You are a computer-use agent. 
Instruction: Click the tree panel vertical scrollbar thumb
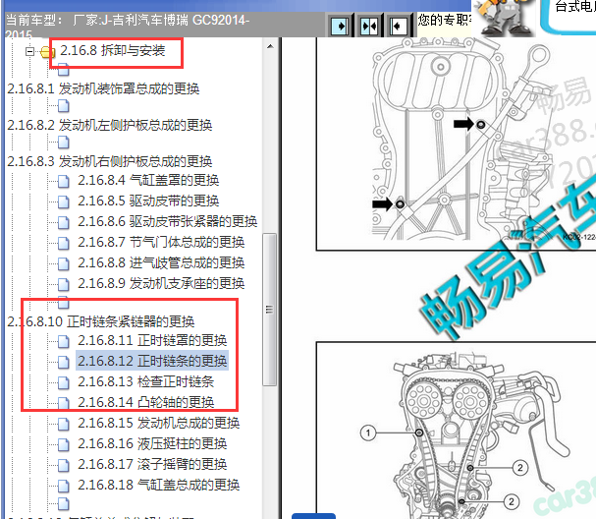coord(269,310)
